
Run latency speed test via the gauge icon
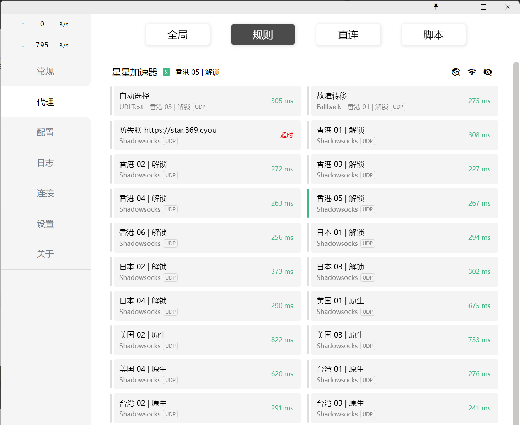[x=472, y=72]
